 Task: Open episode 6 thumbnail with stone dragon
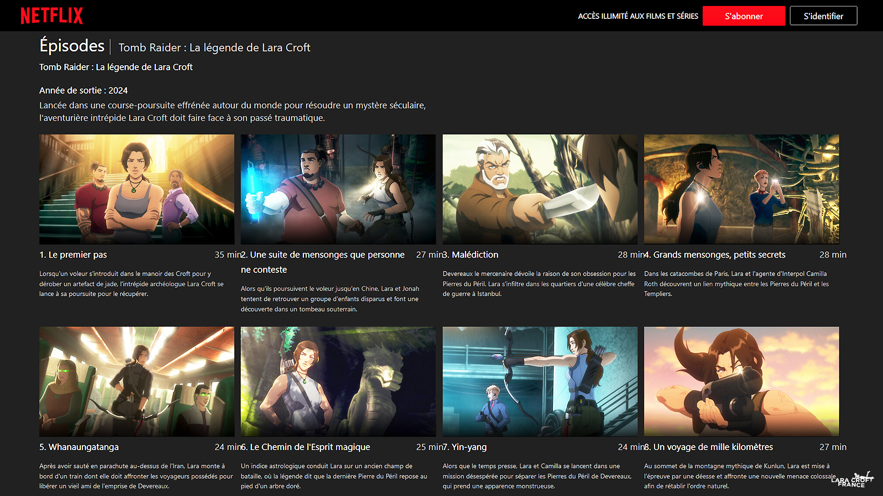tap(338, 381)
